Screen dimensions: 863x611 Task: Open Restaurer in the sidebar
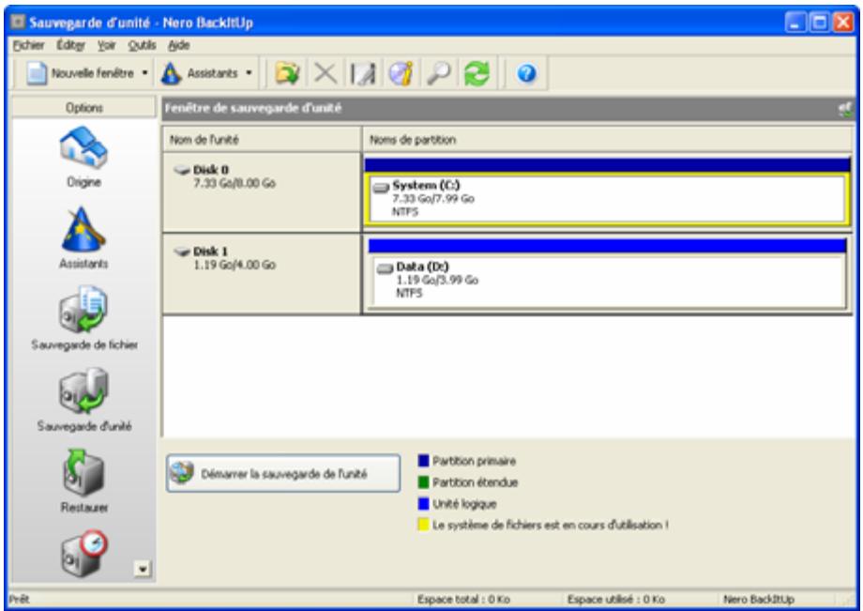click(x=83, y=481)
